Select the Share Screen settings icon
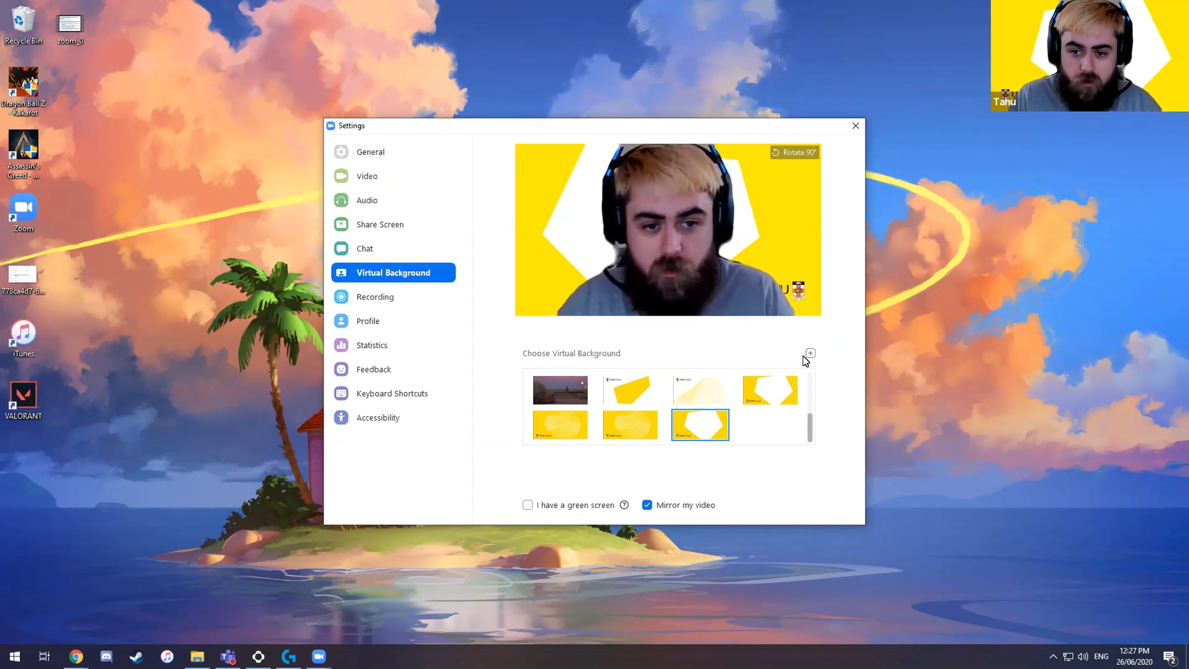The height and width of the screenshot is (669, 1189). [341, 224]
